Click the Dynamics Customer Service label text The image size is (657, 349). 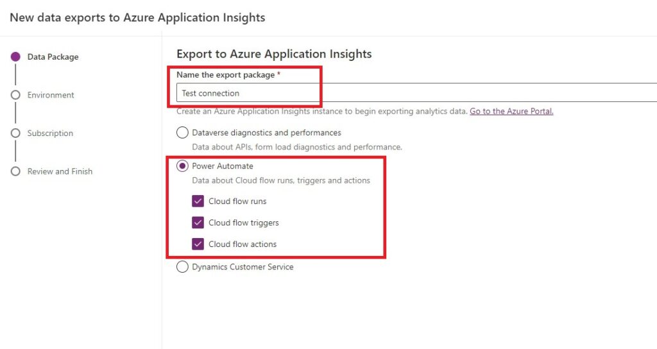coord(243,267)
